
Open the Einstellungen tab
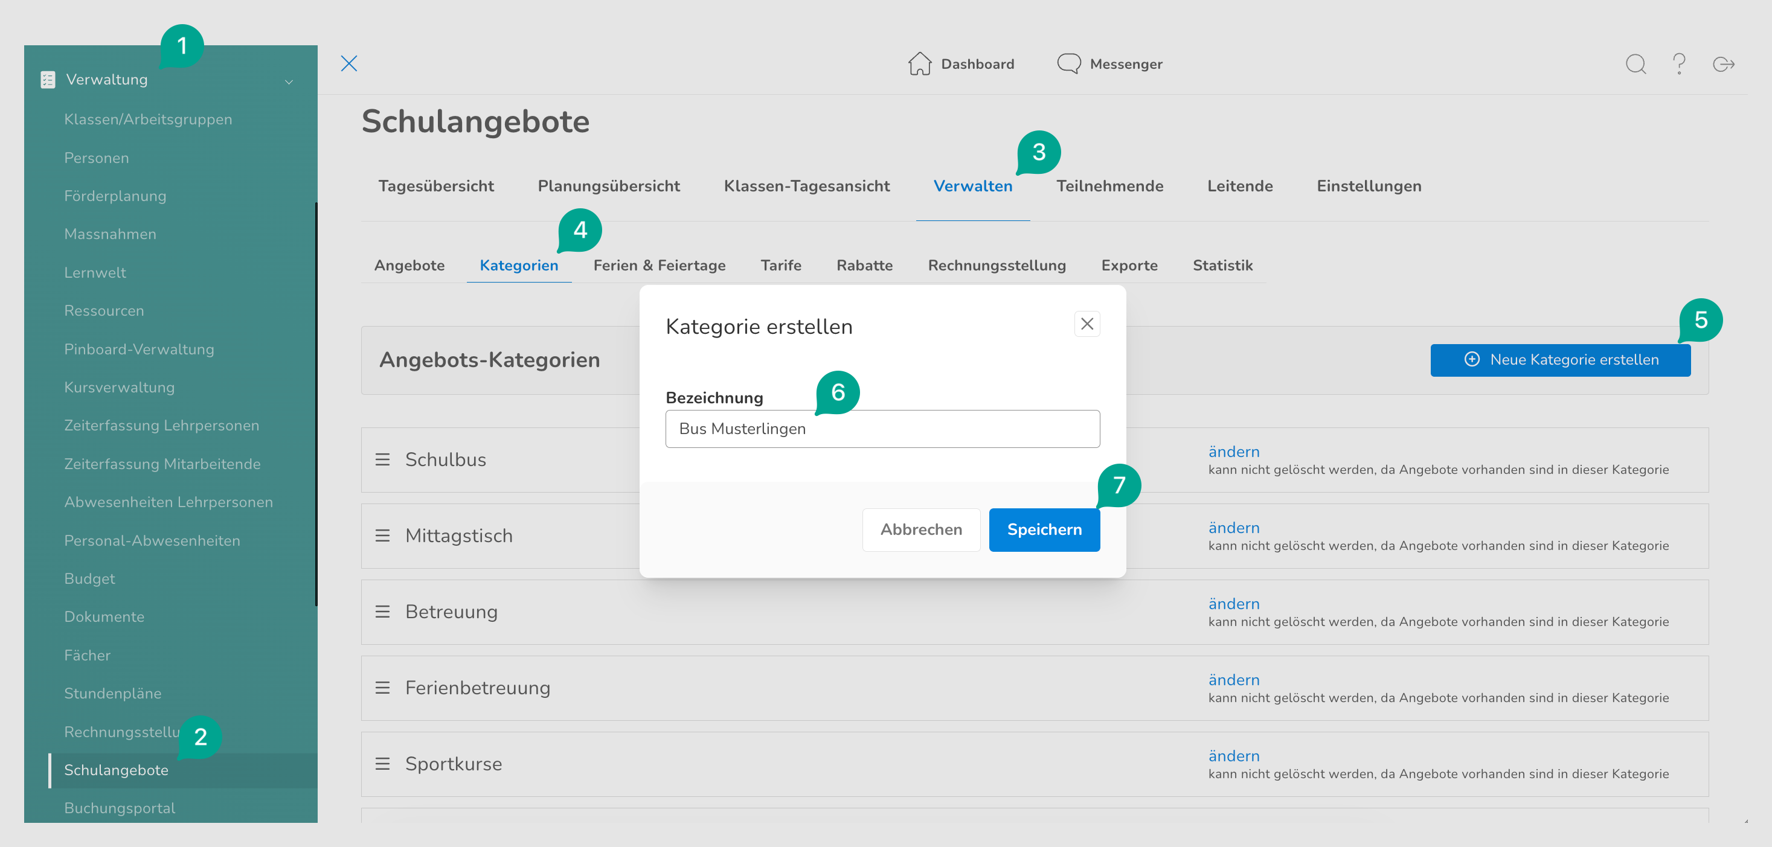(x=1368, y=185)
